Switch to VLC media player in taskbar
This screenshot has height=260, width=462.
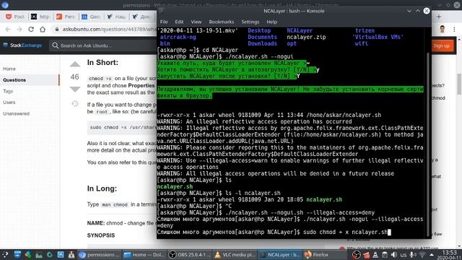pos(235,255)
